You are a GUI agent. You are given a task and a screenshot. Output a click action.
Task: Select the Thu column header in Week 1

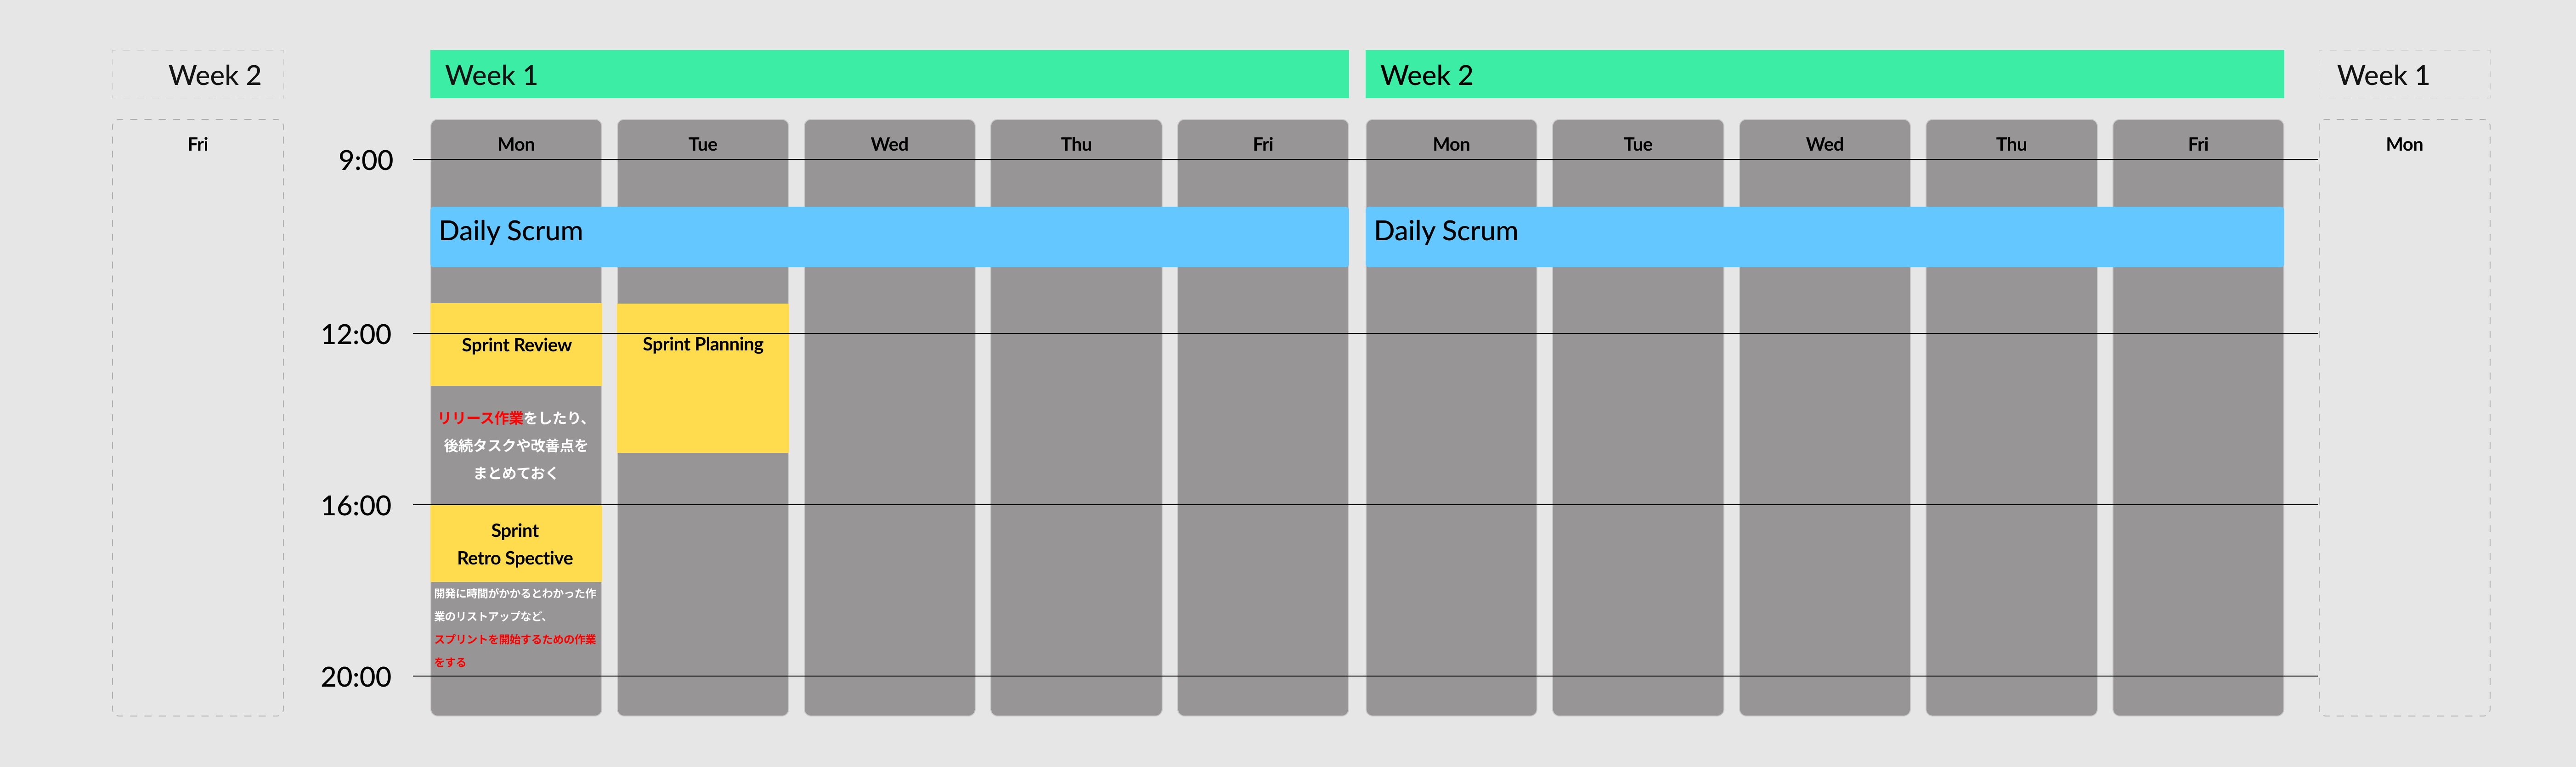1076,144
